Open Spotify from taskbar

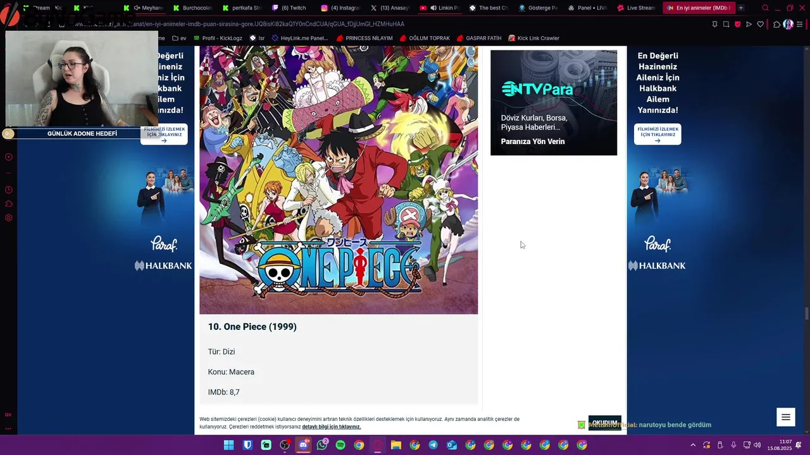(340, 445)
